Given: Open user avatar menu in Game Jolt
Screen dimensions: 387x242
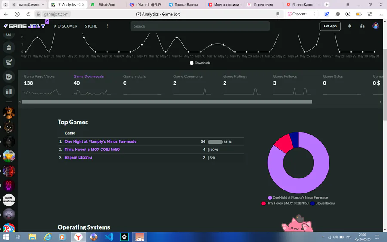Looking at the screenshot, I should tap(376, 26).
